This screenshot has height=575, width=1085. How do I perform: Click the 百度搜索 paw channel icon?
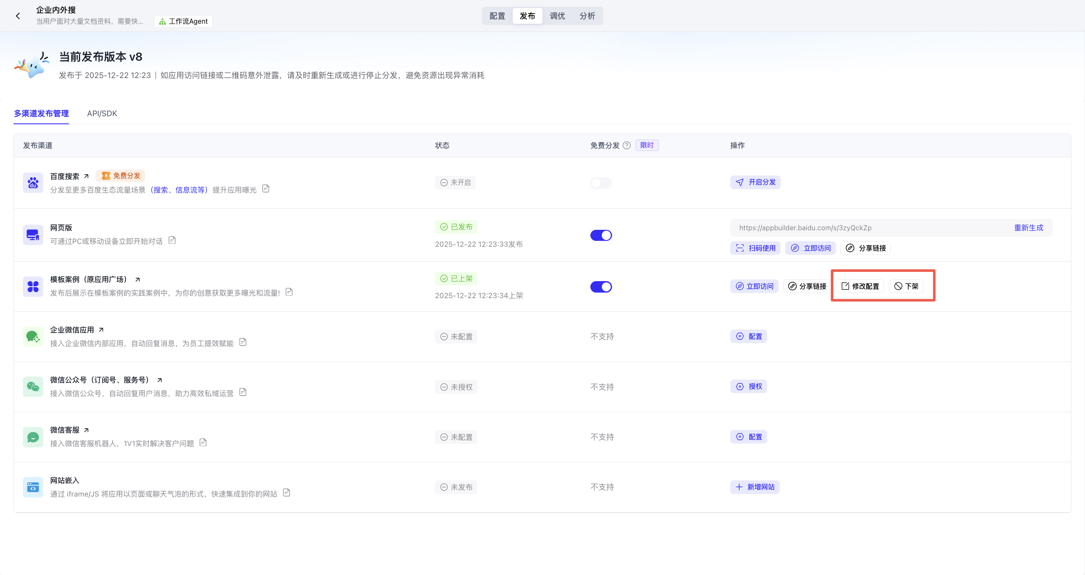tap(33, 183)
